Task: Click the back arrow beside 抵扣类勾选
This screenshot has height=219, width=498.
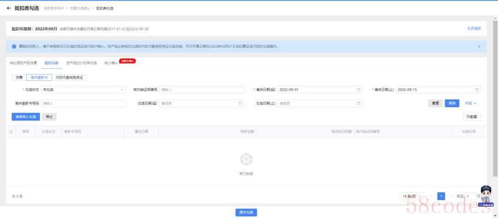Action: pos(9,8)
